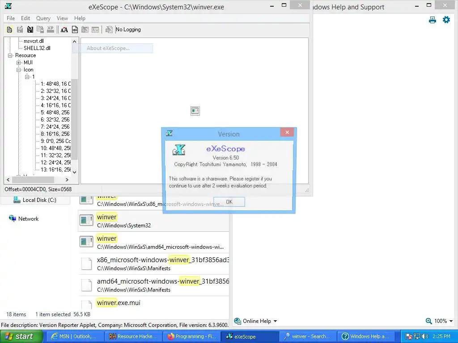Click the Local Disk (C:) drive icon
This screenshot has height=343, width=458.
(17, 200)
